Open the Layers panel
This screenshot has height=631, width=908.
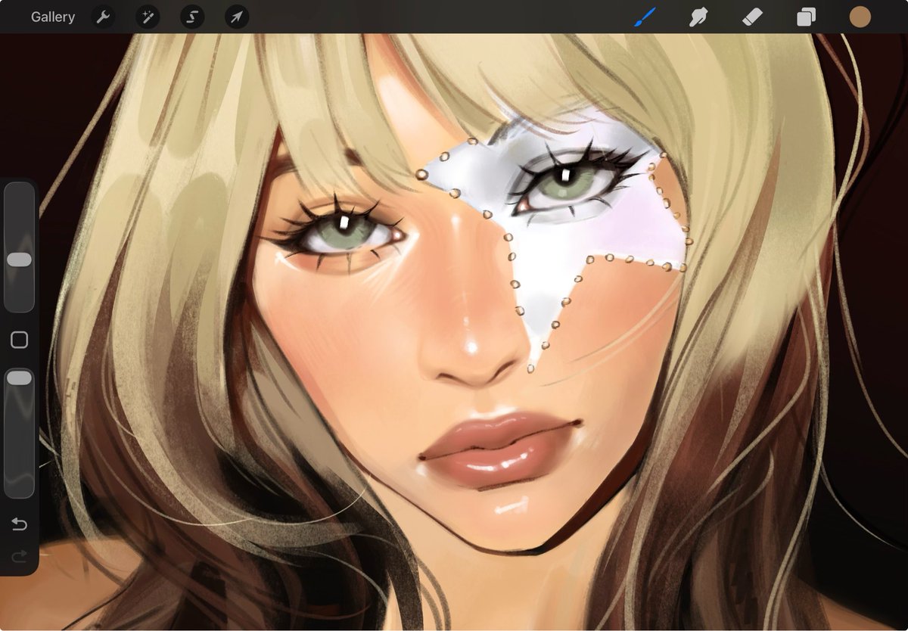click(806, 17)
